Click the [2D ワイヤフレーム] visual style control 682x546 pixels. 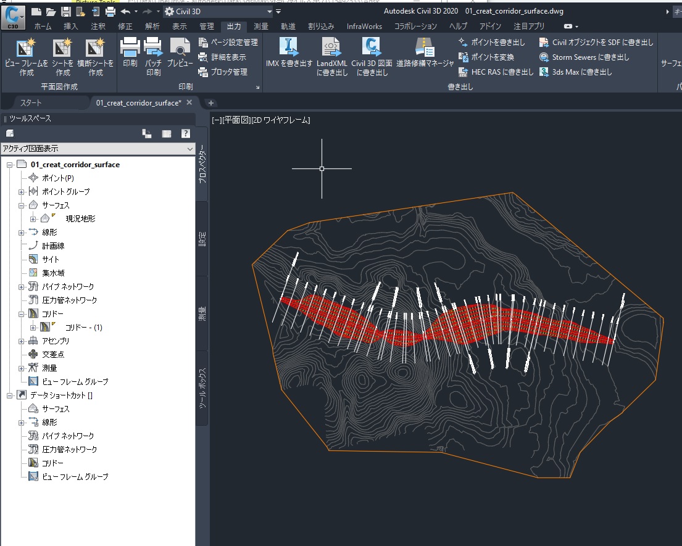pos(281,120)
